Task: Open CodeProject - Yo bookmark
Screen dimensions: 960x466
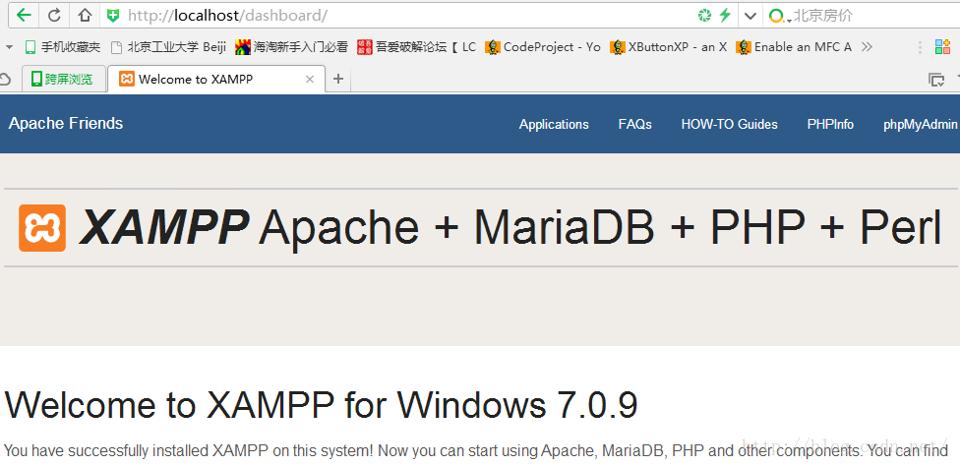Action: 542,46
